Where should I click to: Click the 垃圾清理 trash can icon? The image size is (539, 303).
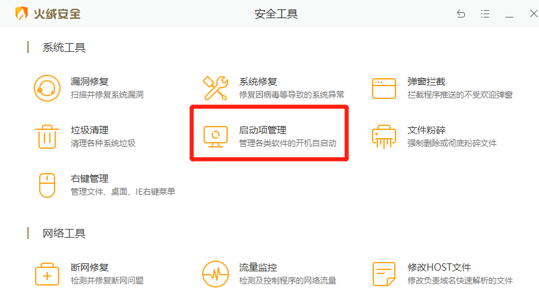47,137
